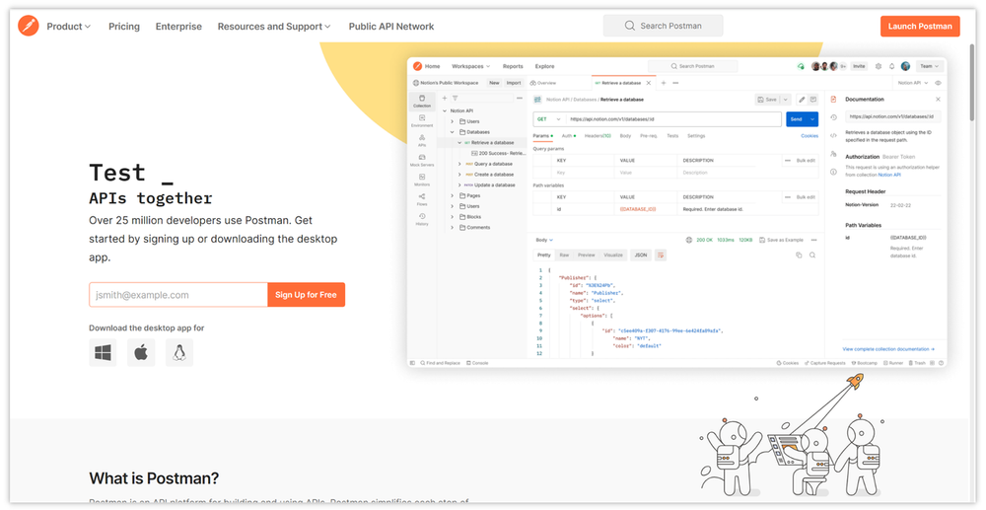The width and height of the screenshot is (986, 510).
Task: Click the Notion API link in Authorization text
Action: click(x=889, y=175)
